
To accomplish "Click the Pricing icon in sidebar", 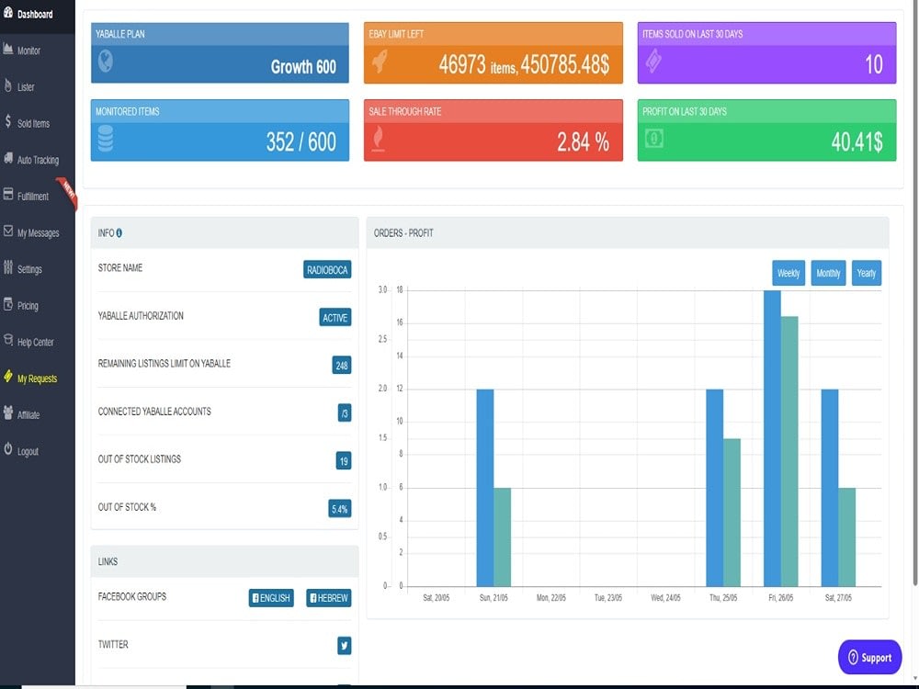I will [8, 304].
